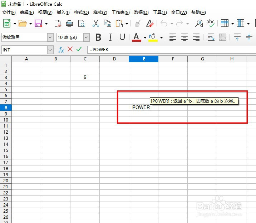Open the New document dropdown arrow
The width and height of the screenshot is (256, 223).
click(x=15, y=24)
